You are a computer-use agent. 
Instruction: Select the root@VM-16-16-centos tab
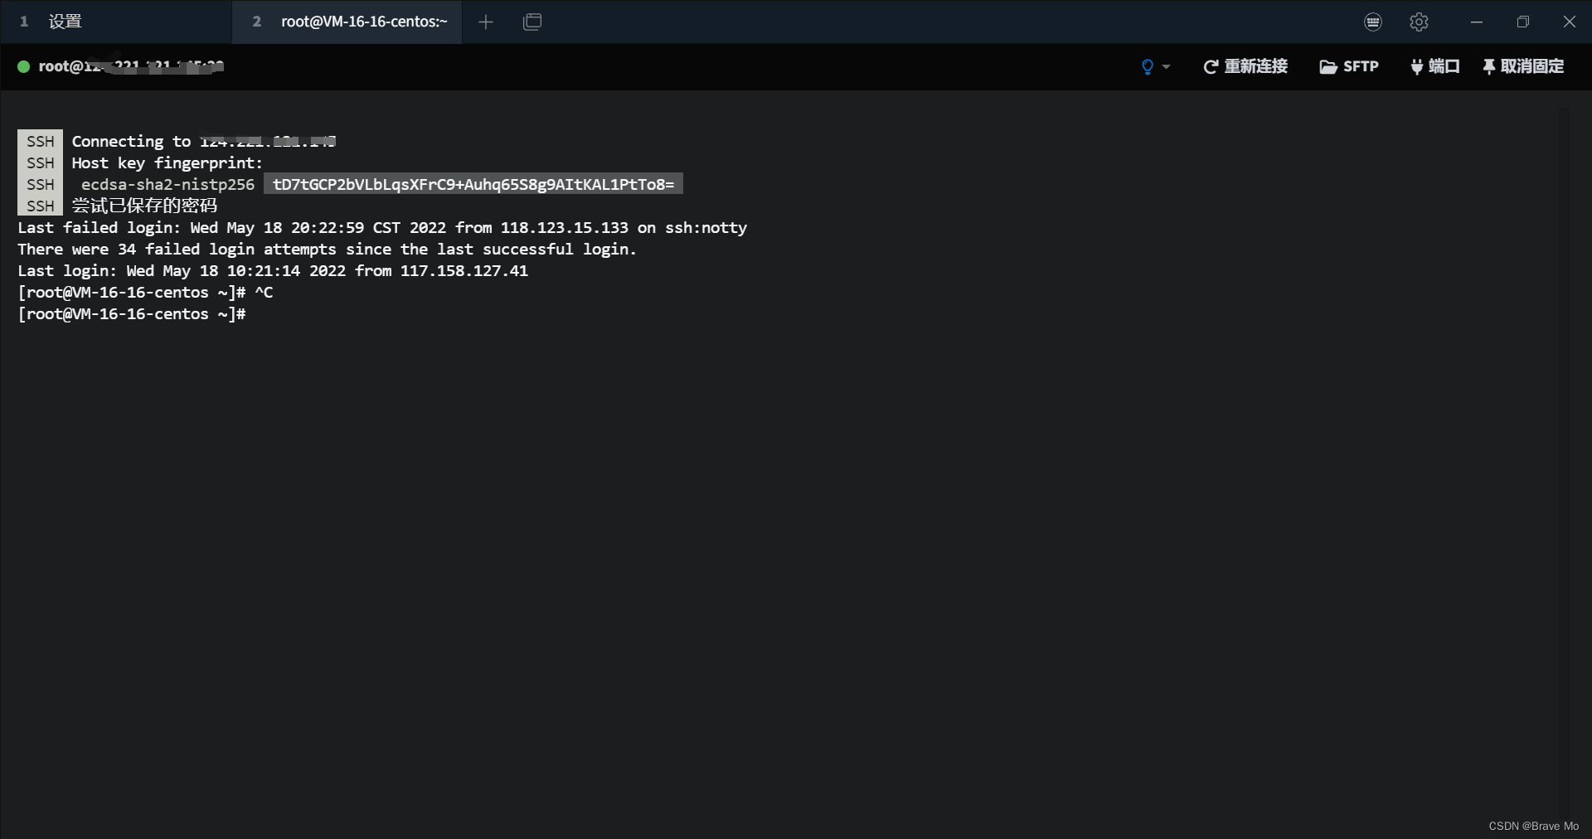point(347,22)
